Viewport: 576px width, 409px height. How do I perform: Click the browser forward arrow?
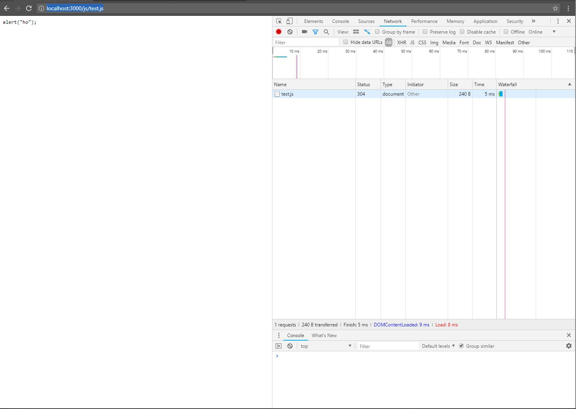18,8
